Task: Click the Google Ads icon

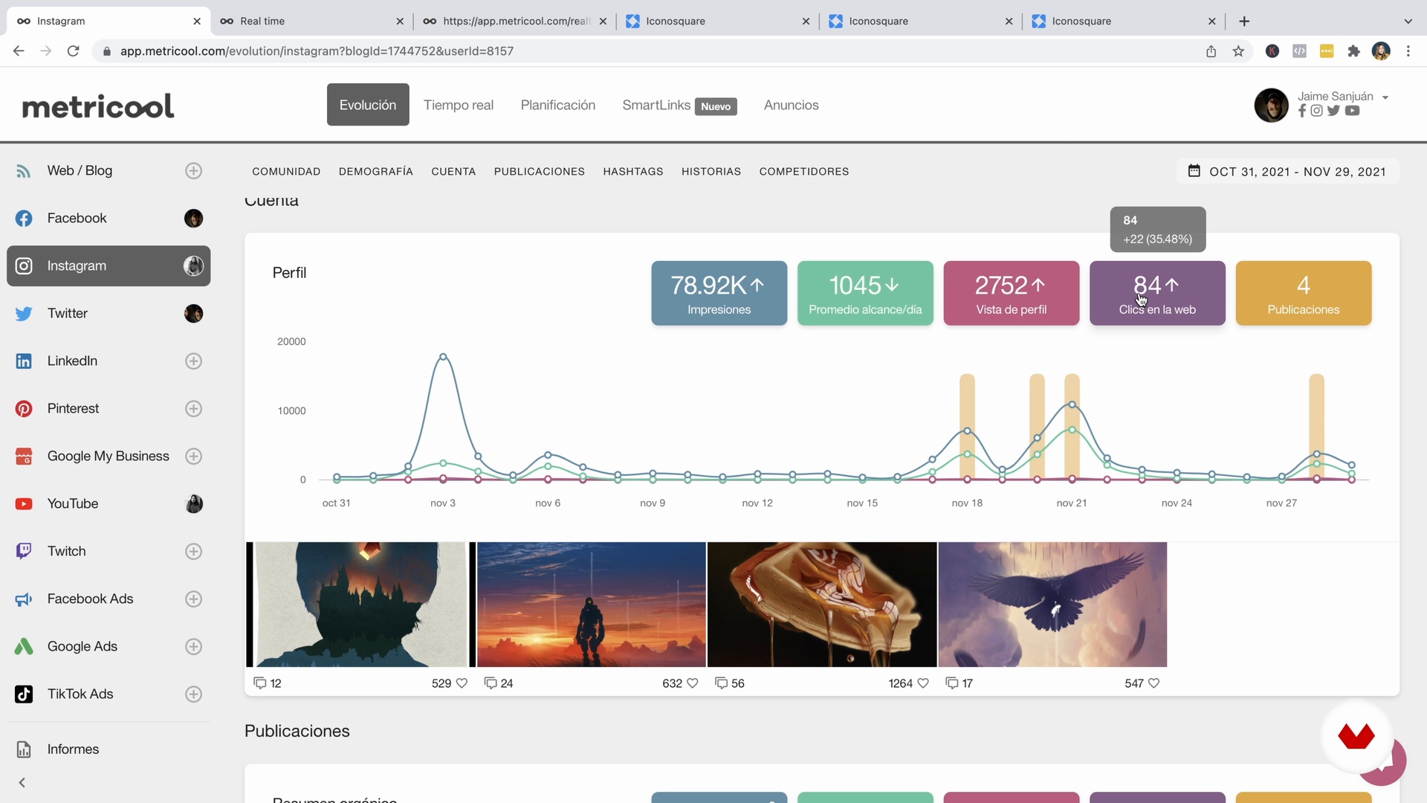Action: (x=24, y=647)
